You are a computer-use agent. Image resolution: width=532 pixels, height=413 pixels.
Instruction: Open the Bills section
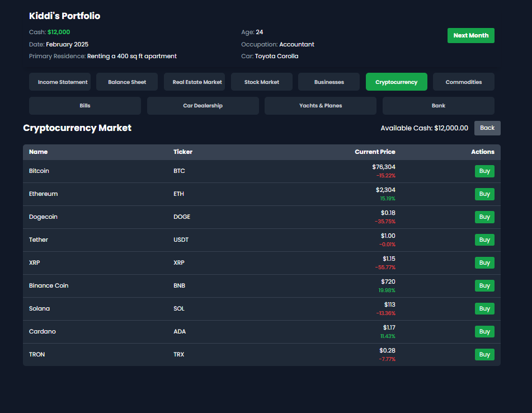pos(85,106)
